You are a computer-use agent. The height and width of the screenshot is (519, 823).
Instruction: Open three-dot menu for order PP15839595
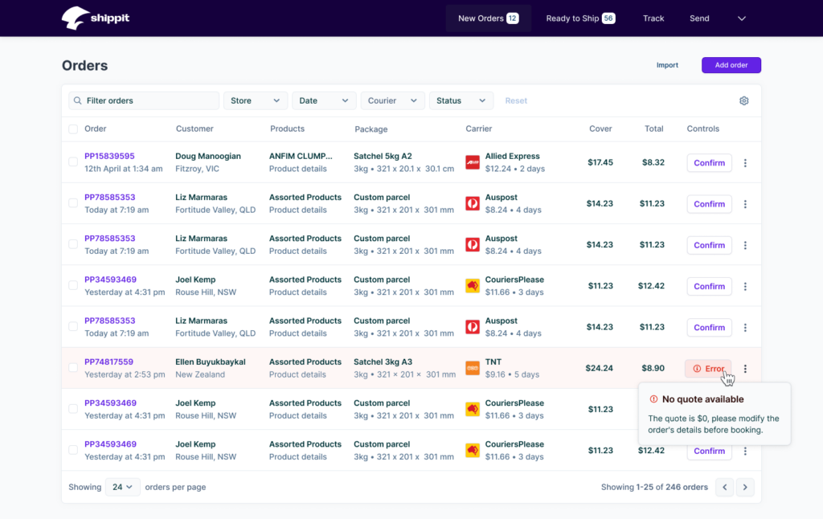click(745, 163)
